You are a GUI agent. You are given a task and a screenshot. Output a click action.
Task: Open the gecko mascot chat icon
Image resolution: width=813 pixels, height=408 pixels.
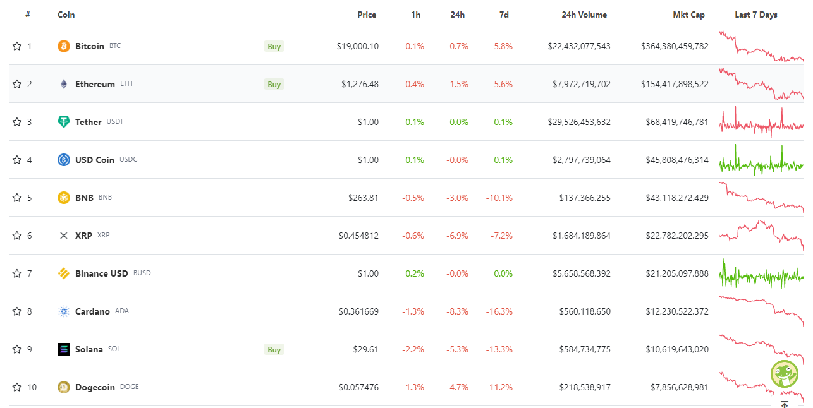(x=785, y=374)
